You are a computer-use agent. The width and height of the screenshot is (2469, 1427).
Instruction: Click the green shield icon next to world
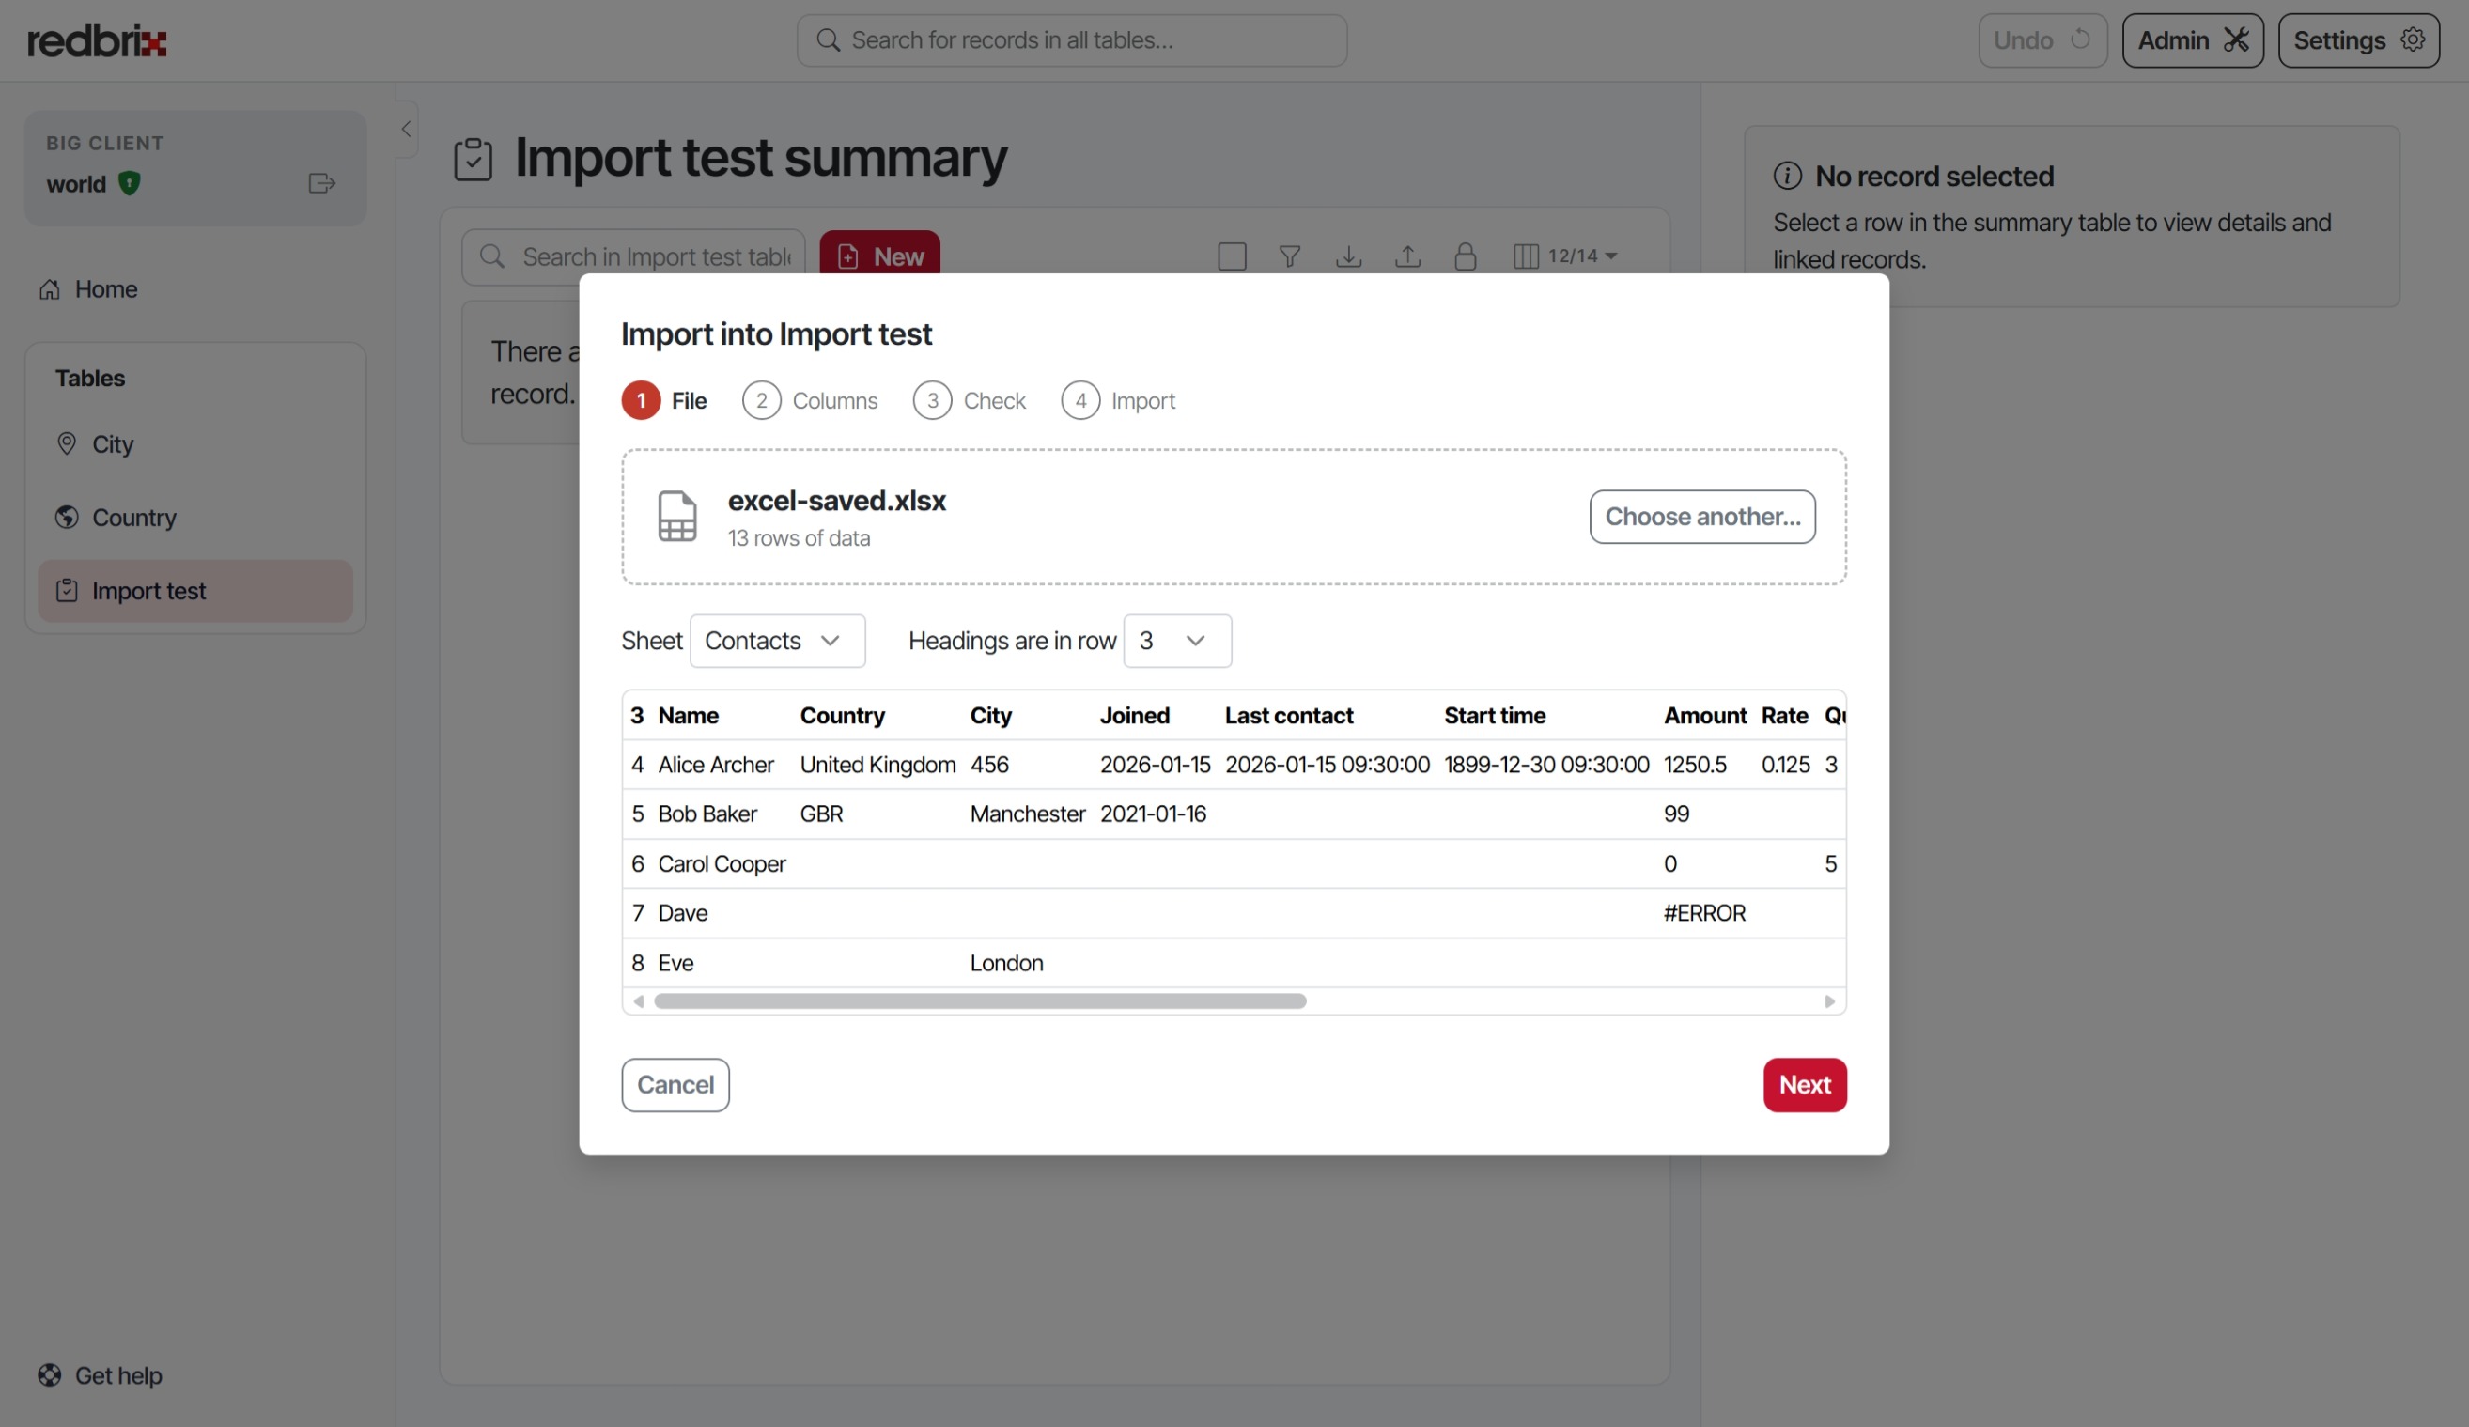point(129,183)
